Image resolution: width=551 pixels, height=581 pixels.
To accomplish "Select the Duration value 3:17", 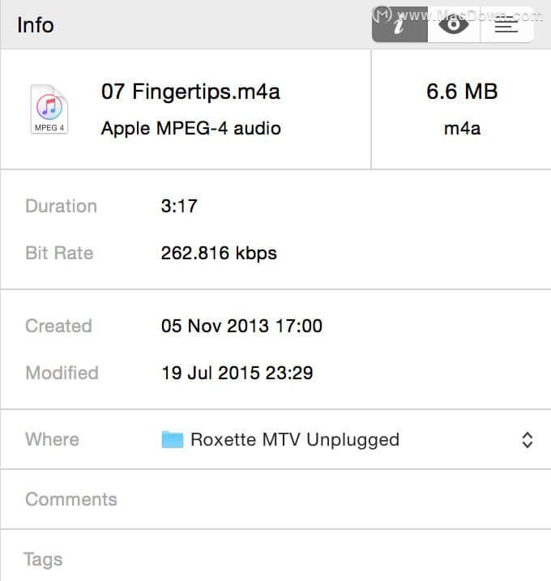I will (x=179, y=206).
